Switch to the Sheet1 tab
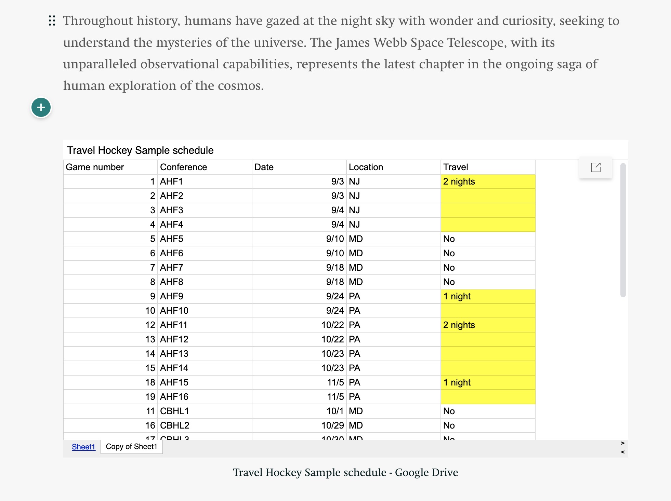Viewport: 671px width, 501px height. click(x=83, y=447)
